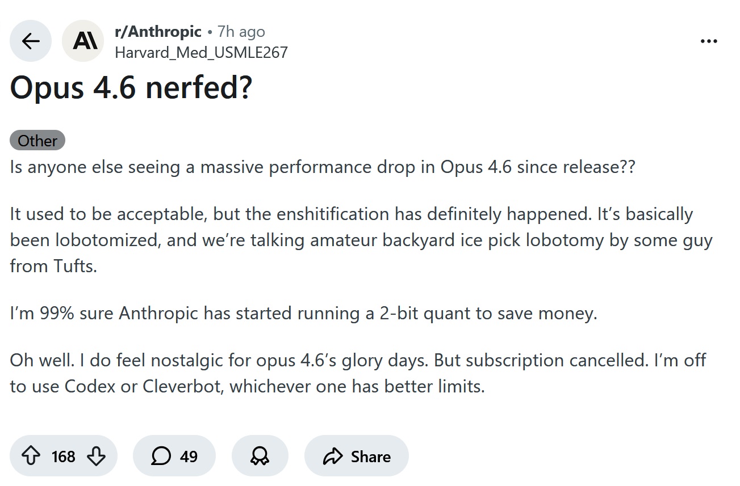Screen dimensions: 740x486
Task: Click the comment bubble icon
Action: [x=161, y=456]
